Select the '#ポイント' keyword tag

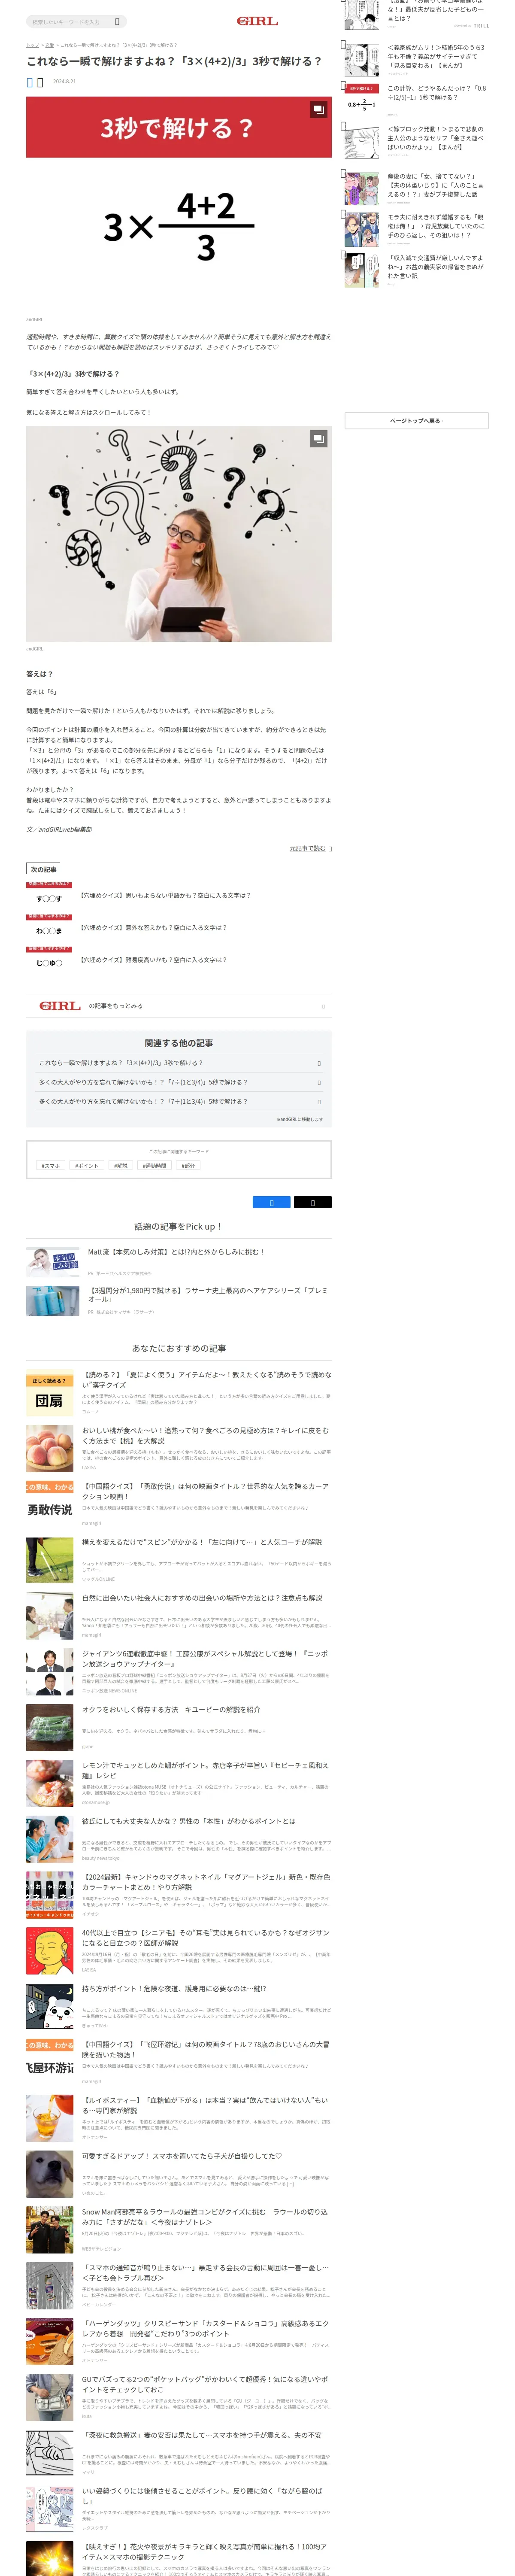pos(87,1165)
